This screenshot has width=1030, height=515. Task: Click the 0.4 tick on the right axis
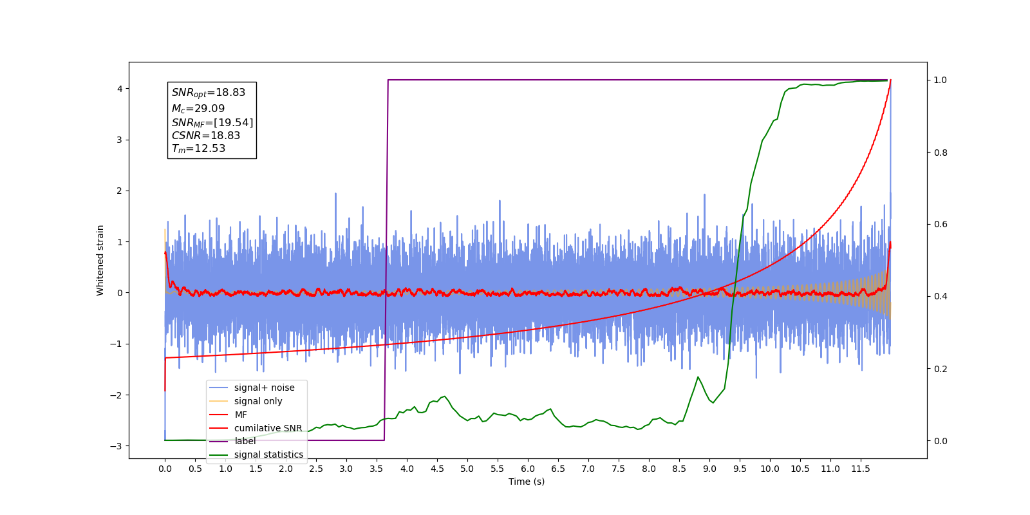tap(941, 297)
